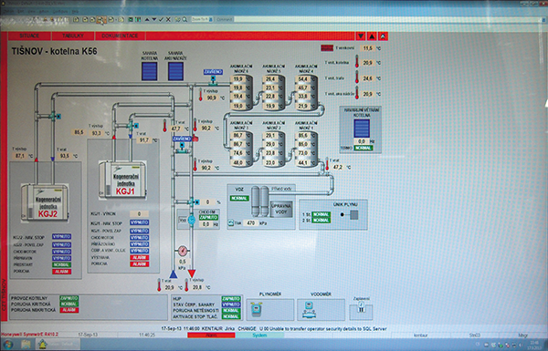The width and height of the screenshot is (548, 351).
Task: Click the magnifier zoom icon in toolbar
Action: (x=184, y=19)
